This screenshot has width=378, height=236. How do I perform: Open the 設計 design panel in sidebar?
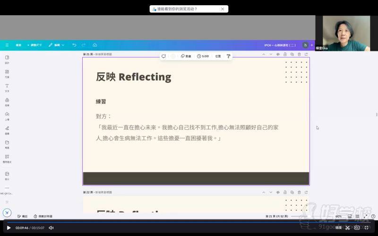point(7,59)
